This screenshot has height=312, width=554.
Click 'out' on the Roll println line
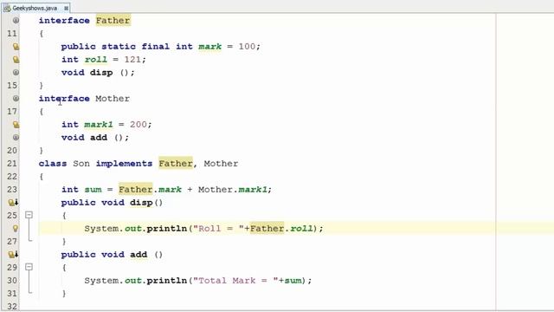pos(132,229)
